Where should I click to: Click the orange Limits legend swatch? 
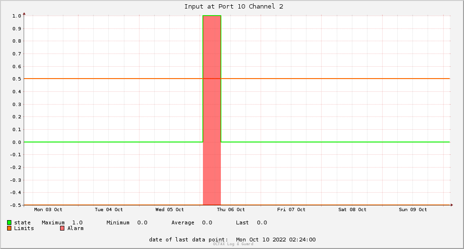[9, 228]
